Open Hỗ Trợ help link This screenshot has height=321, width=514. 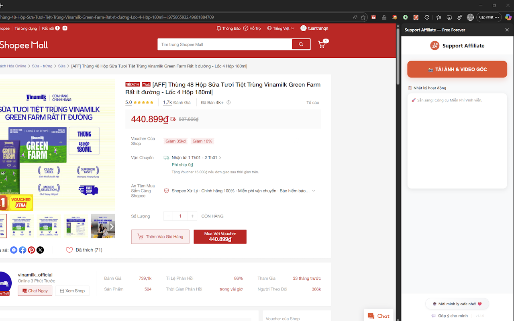pyautogui.click(x=252, y=28)
